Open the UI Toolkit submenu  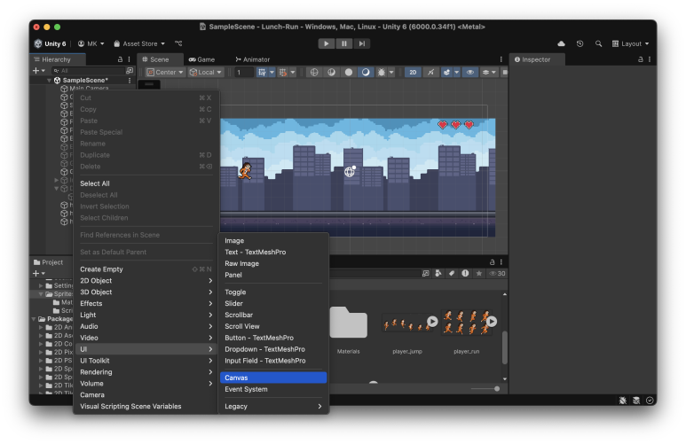click(x=146, y=361)
